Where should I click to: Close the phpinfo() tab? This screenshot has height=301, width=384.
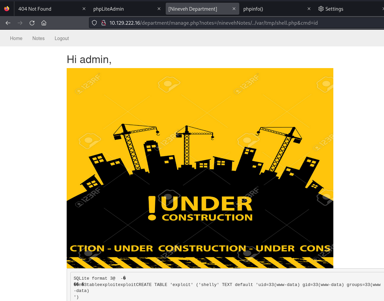(309, 9)
